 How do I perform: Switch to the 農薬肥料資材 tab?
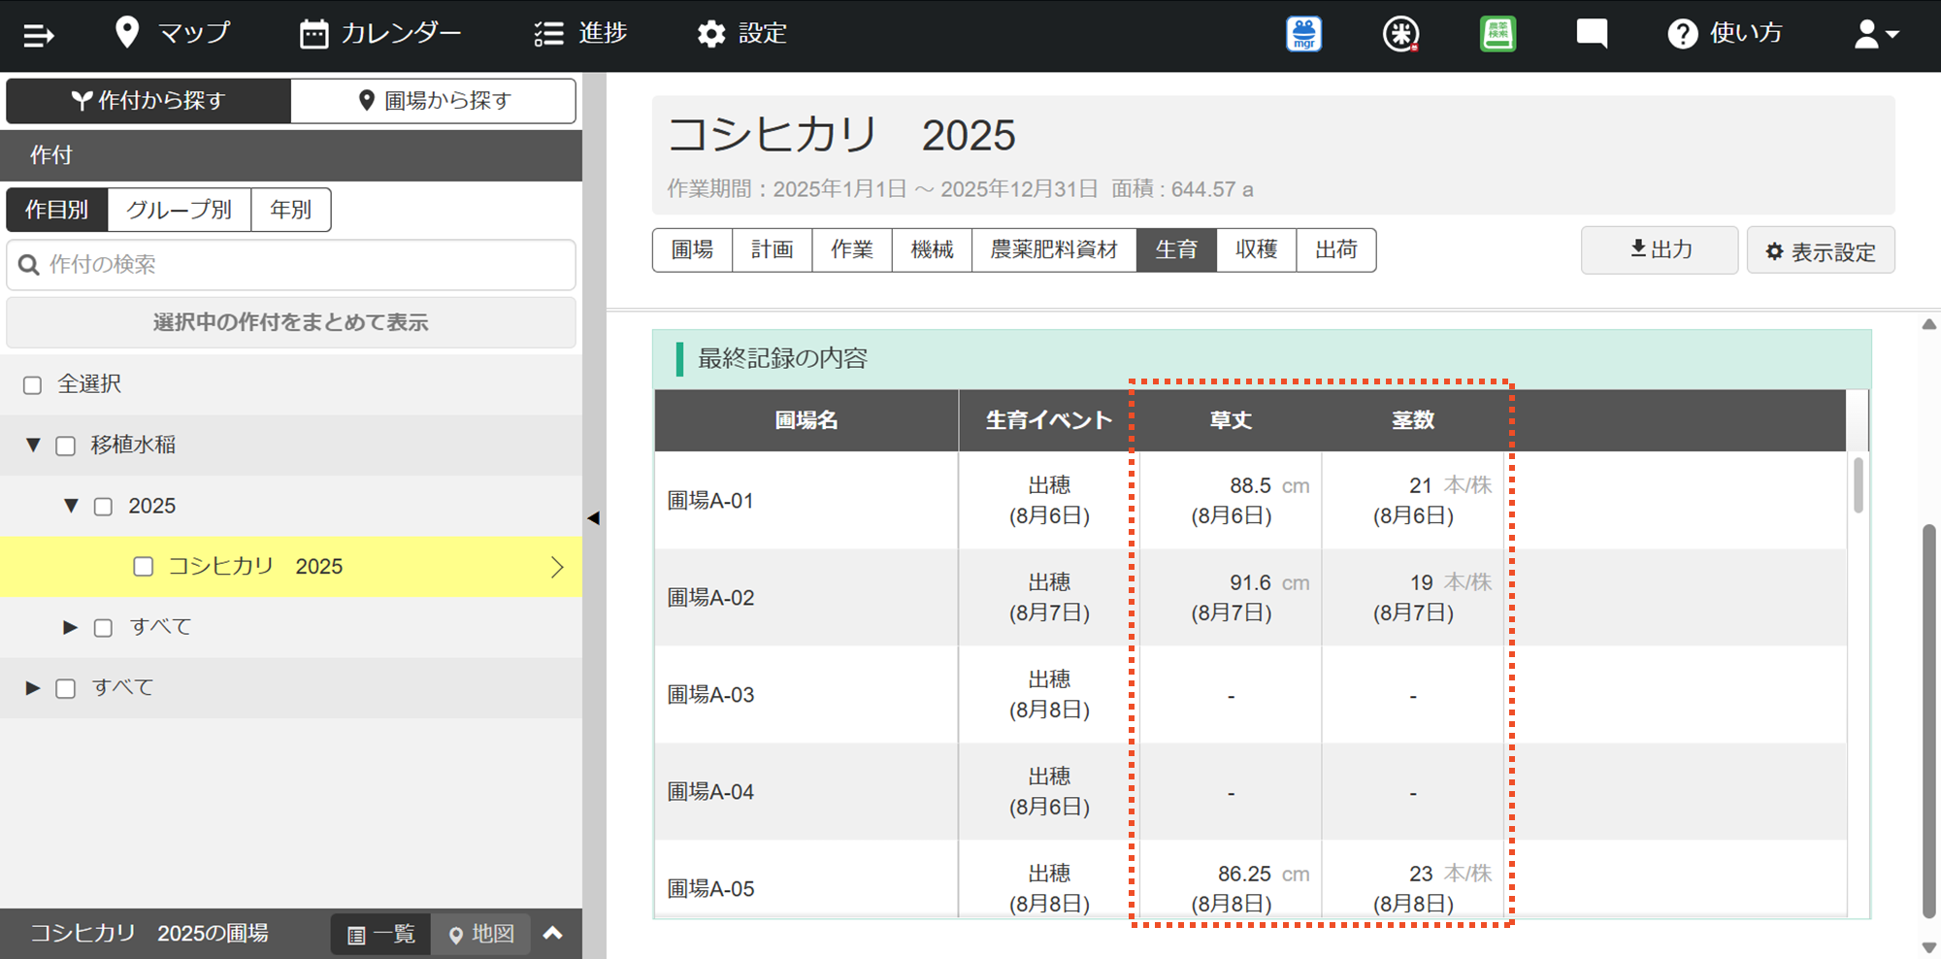(x=1054, y=249)
